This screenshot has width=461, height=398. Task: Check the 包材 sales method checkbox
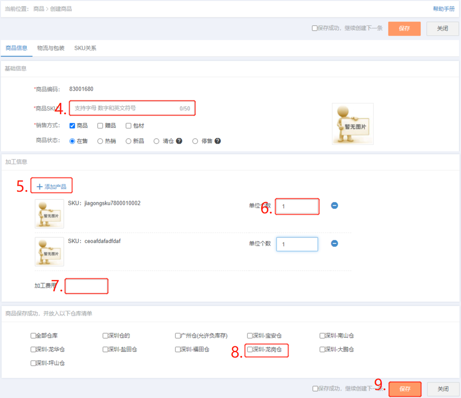(128, 125)
